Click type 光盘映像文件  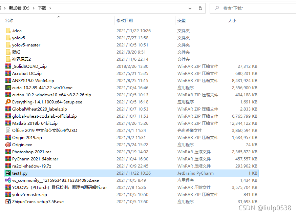point(190,131)
